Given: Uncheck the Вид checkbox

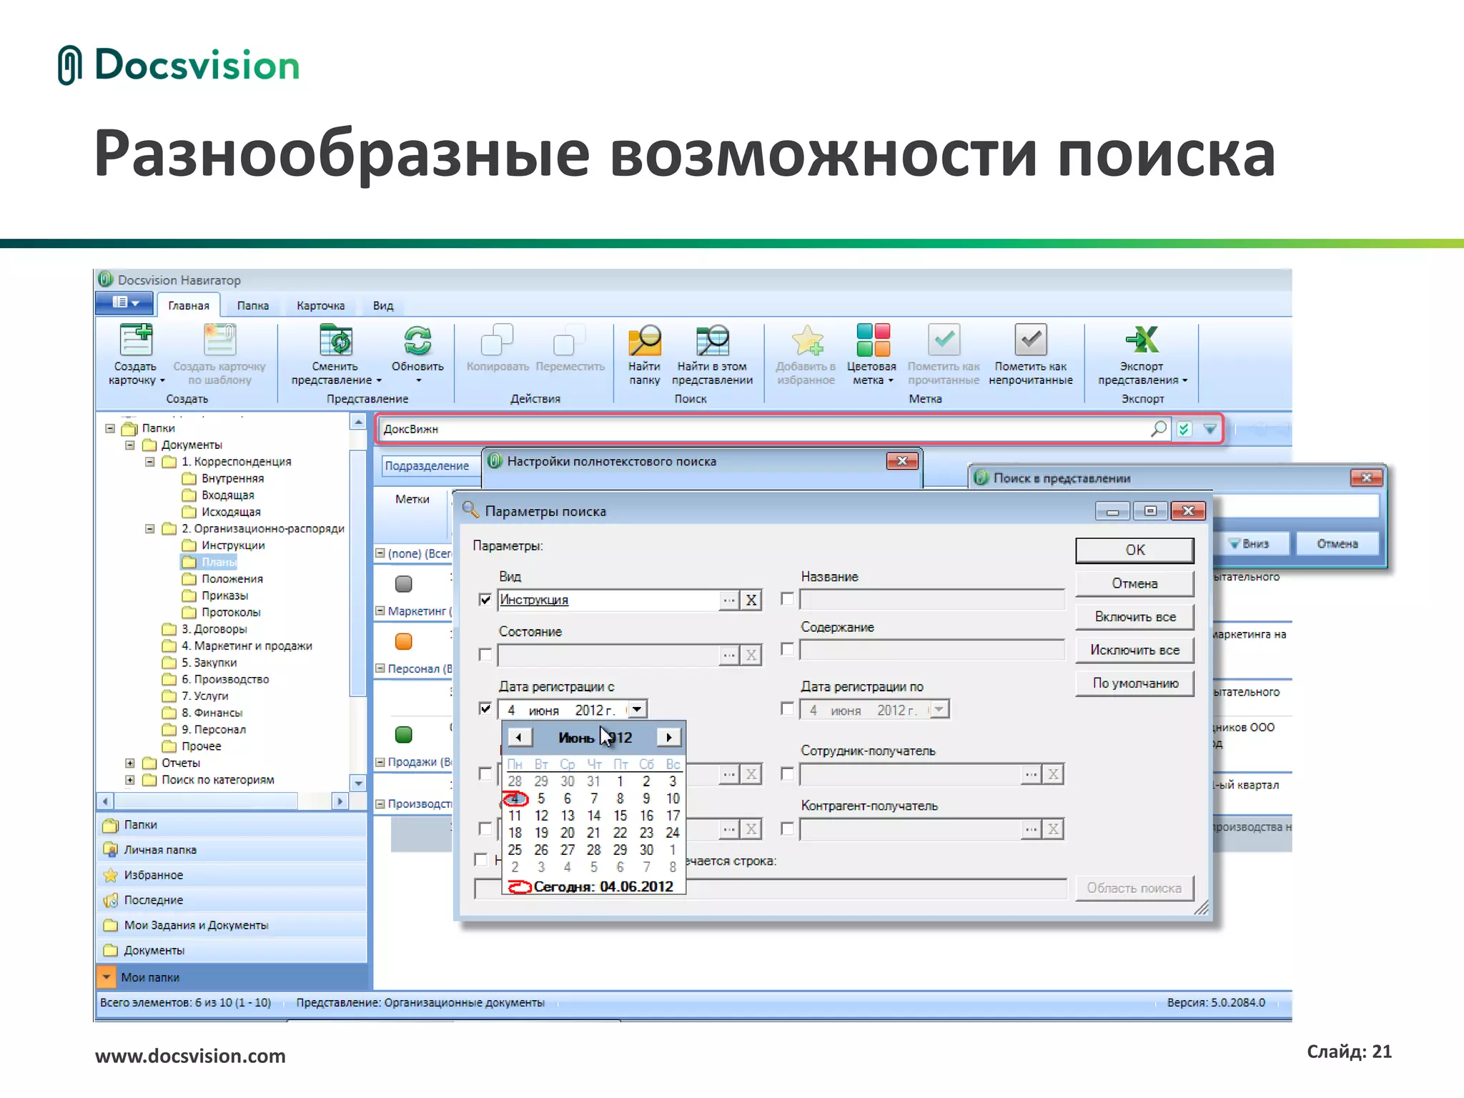Looking at the screenshot, I should point(485,599).
